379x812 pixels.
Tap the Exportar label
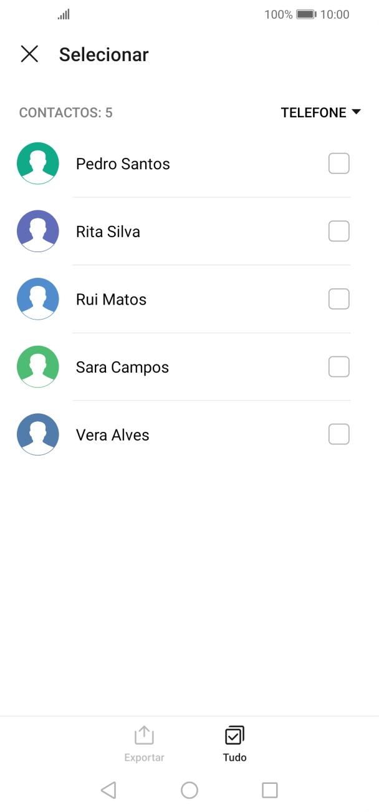click(x=144, y=757)
